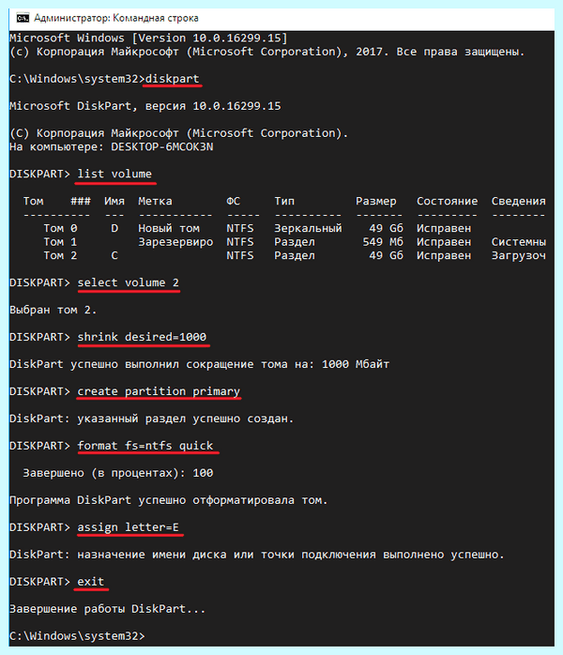563x655 pixels.
Task: Click the 'Имя' column header
Action: click(114, 202)
